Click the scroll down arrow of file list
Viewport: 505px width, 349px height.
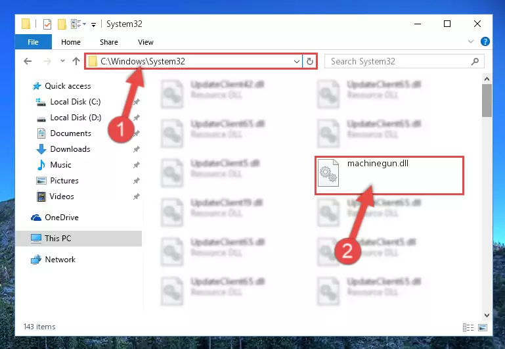click(487, 315)
